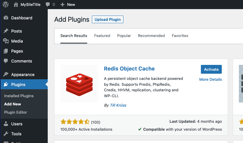Click the Media icon in sidebar
This screenshot has height=143, width=243.
6,41
